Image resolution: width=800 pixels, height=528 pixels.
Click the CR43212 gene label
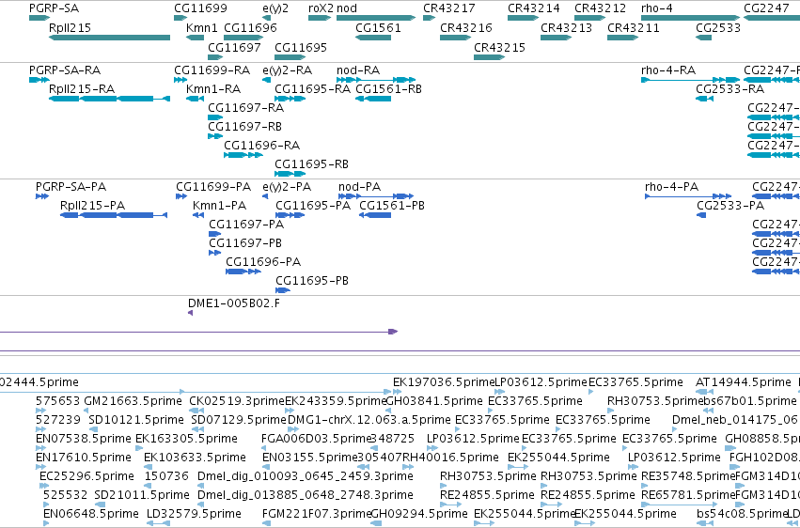tap(600, 8)
